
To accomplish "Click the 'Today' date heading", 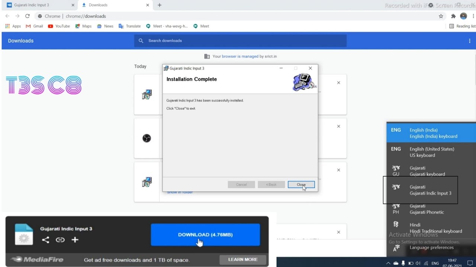I will click(140, 66).
